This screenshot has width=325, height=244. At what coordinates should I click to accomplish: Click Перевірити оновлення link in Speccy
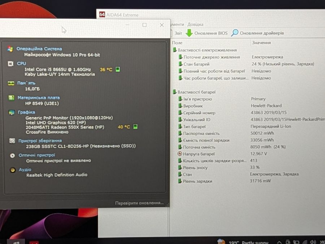click(x=139, y=203)
